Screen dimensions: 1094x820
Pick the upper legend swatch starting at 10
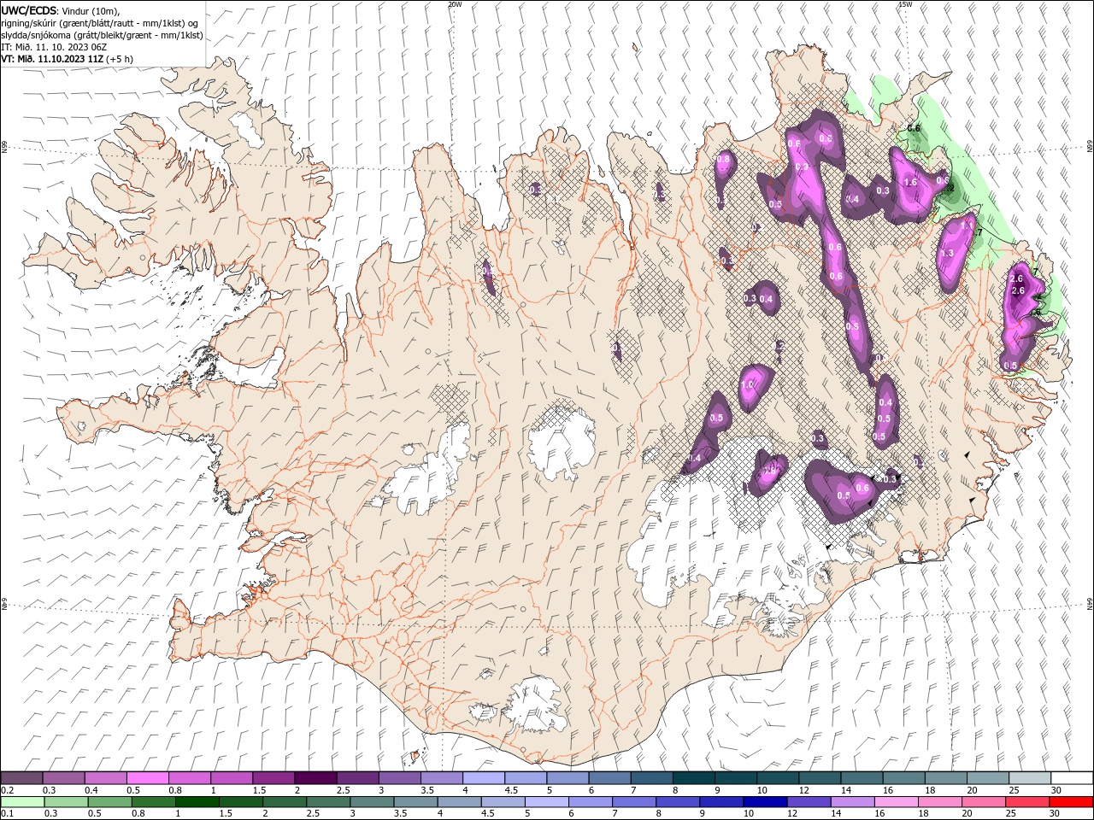click(777, 778)
